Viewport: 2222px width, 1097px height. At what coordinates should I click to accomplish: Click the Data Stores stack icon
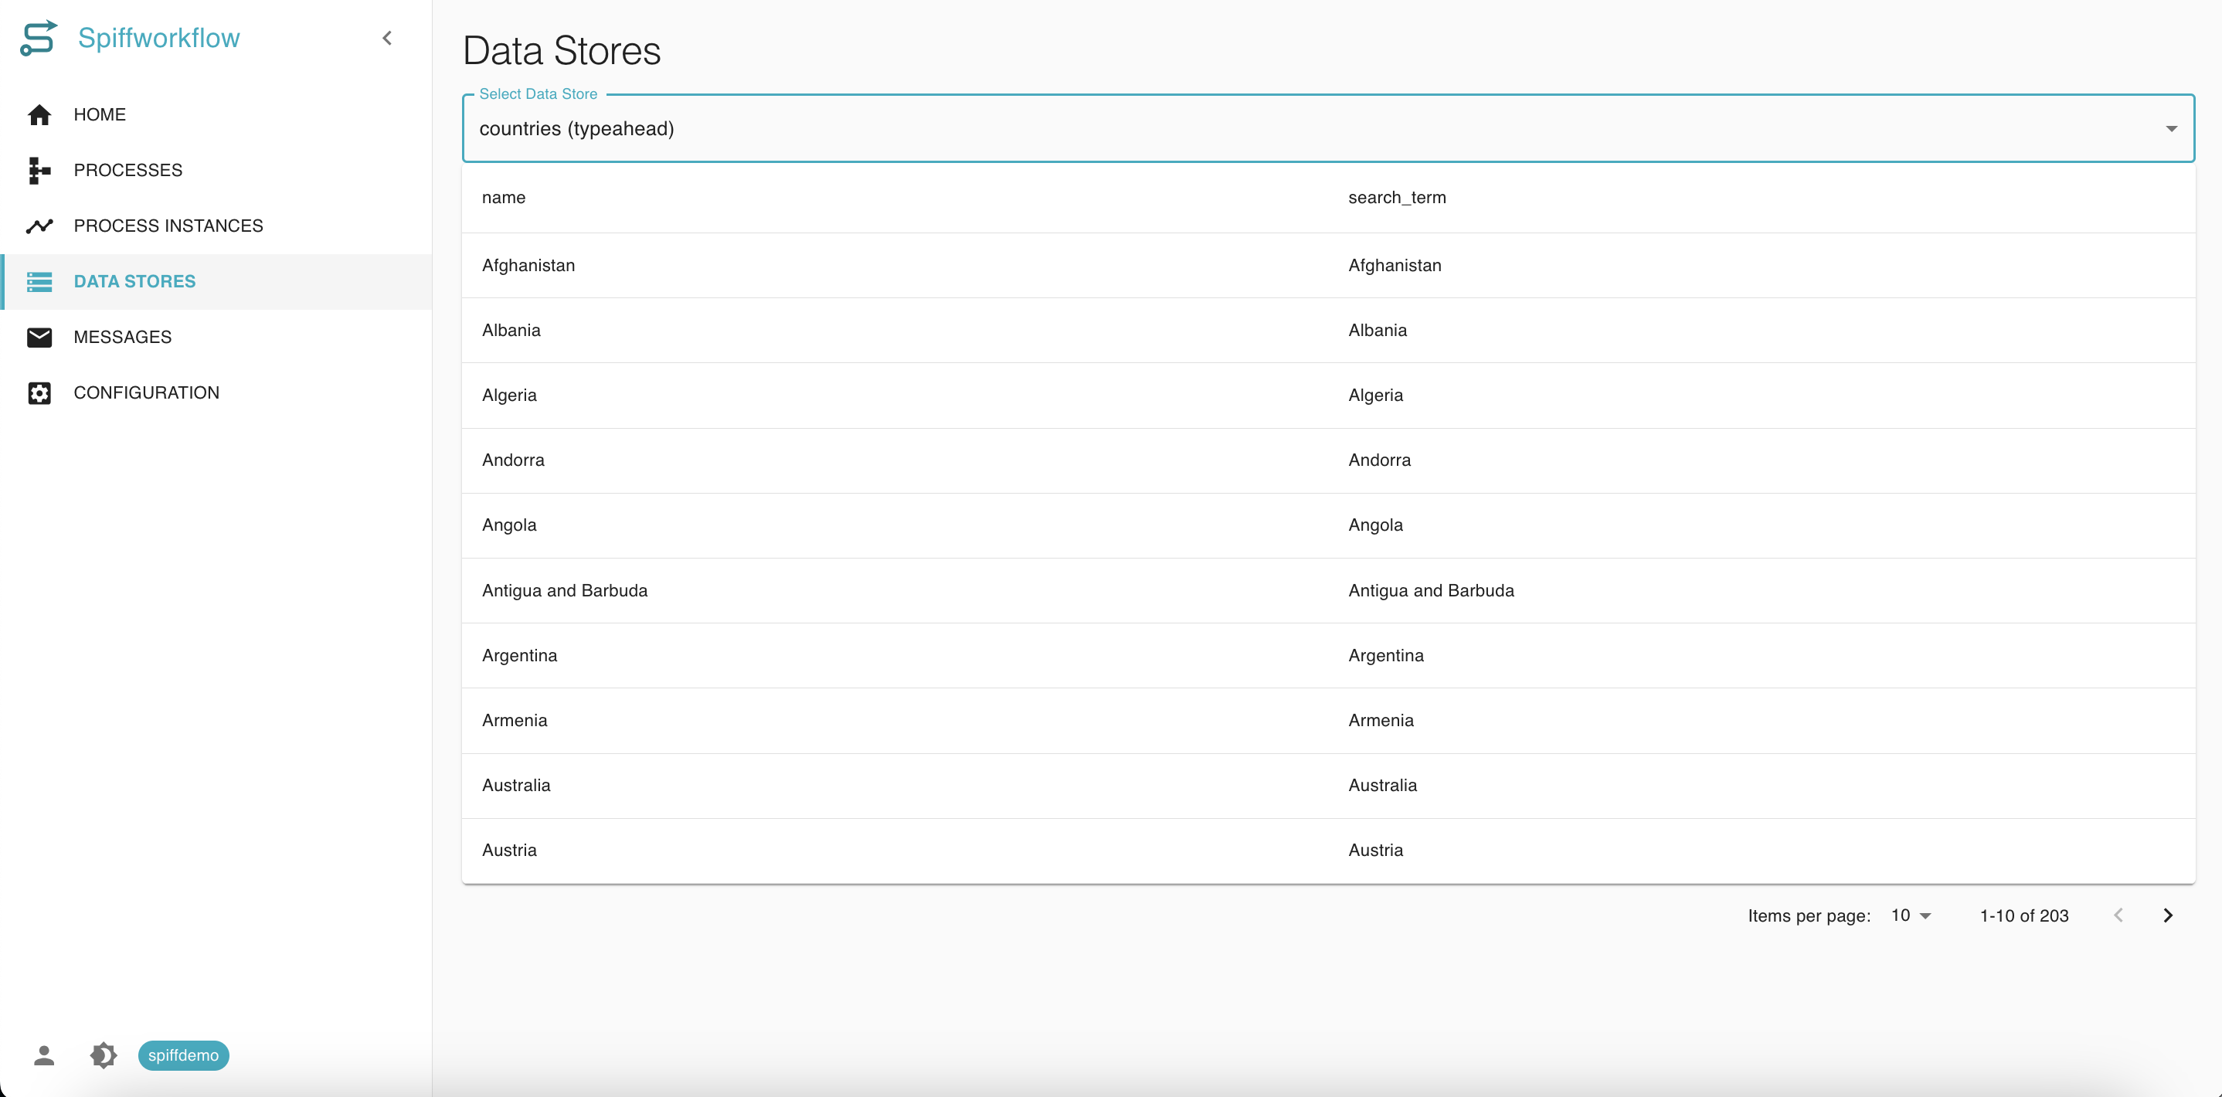point(39,281)
